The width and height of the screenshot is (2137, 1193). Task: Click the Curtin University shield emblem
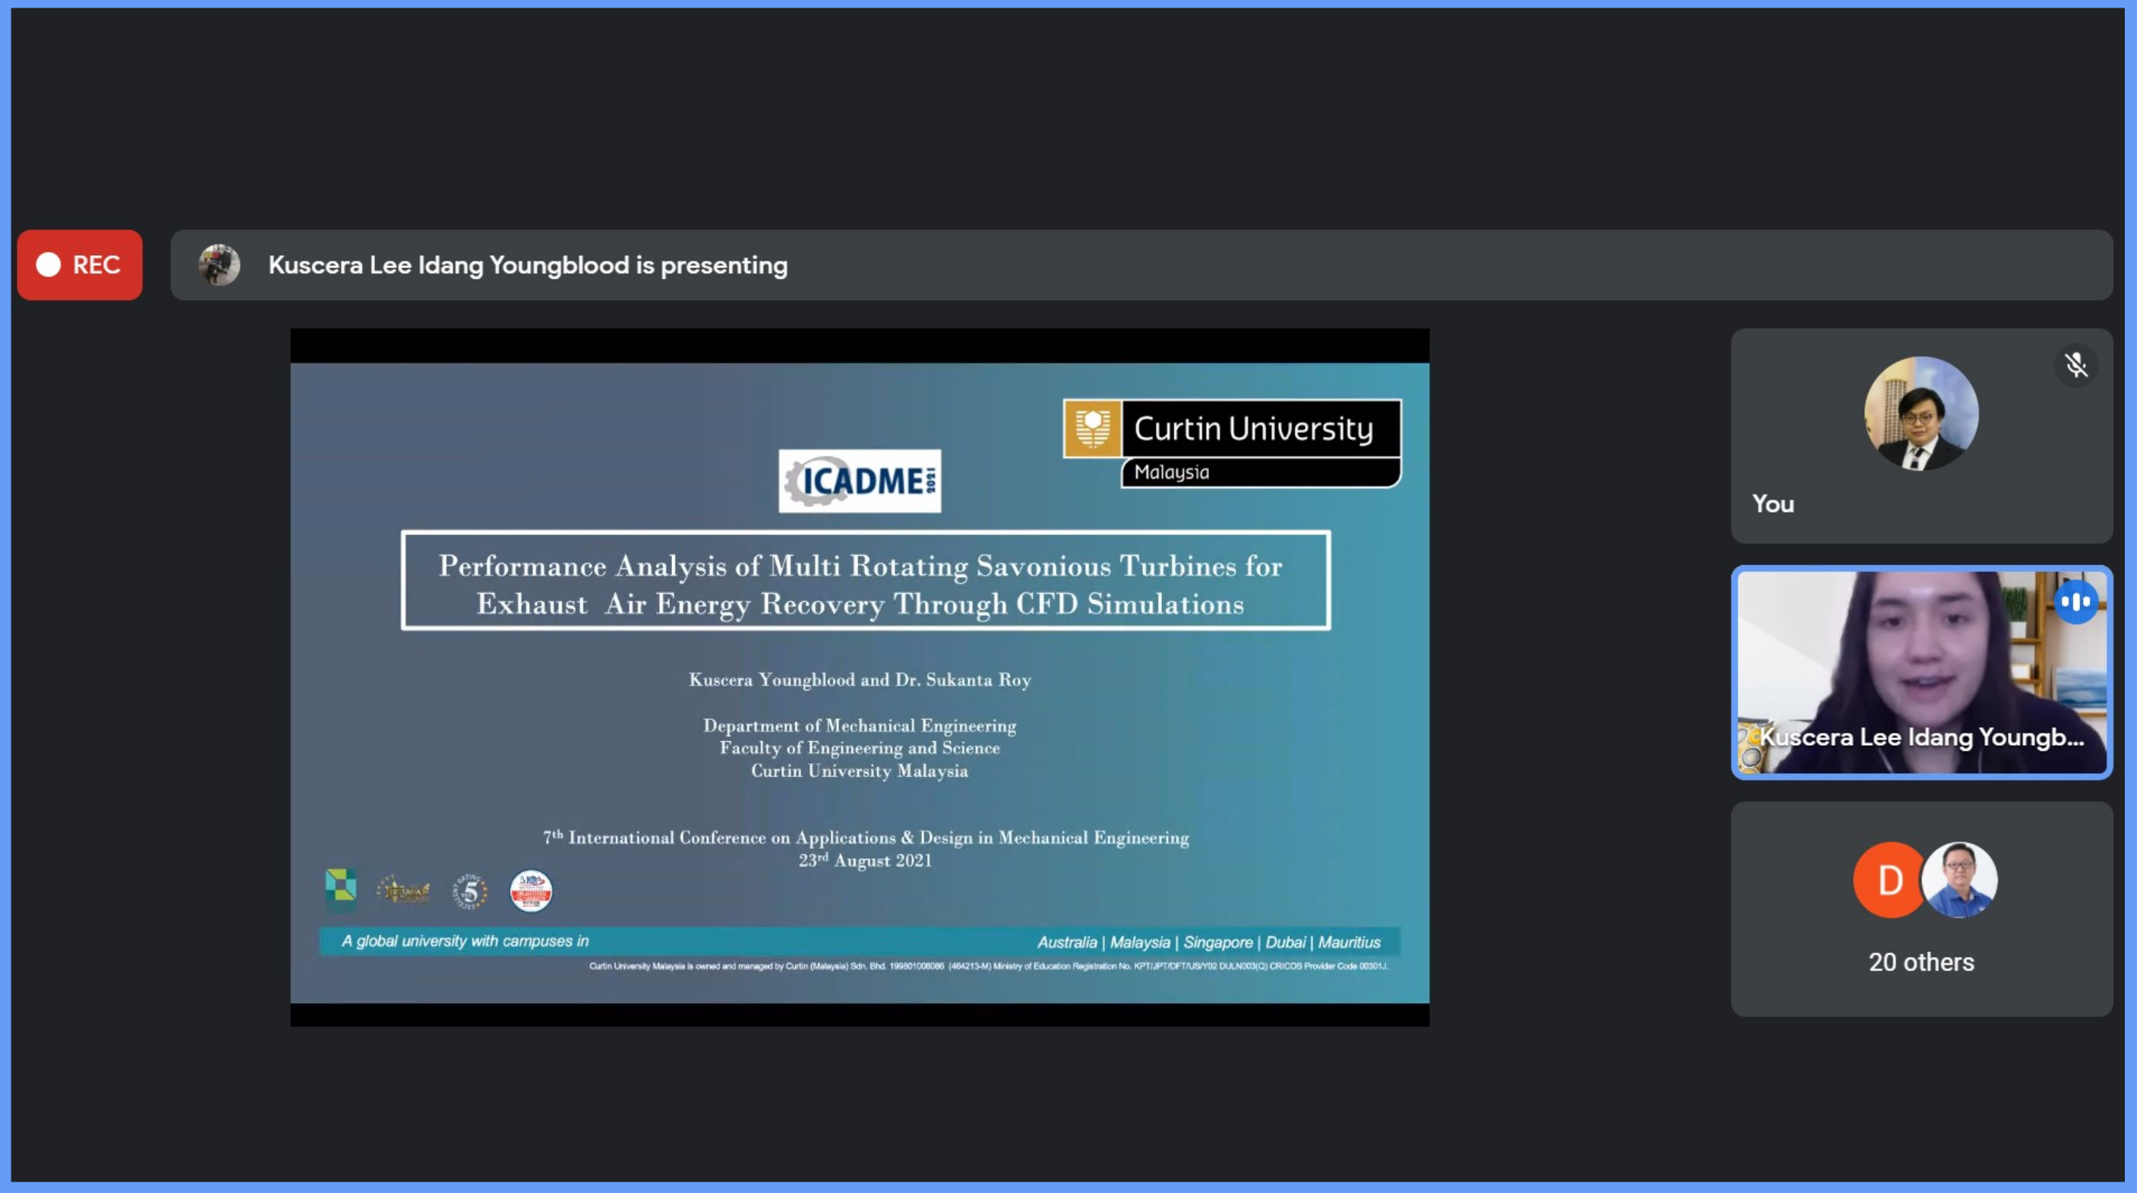pyautogui.click(x=1093, y=428)
